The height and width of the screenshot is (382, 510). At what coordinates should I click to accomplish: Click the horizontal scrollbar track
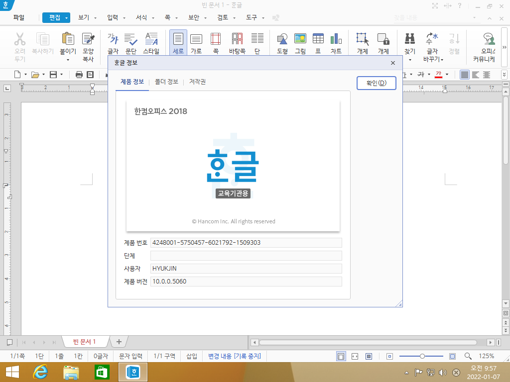click(x=368, y=342)
